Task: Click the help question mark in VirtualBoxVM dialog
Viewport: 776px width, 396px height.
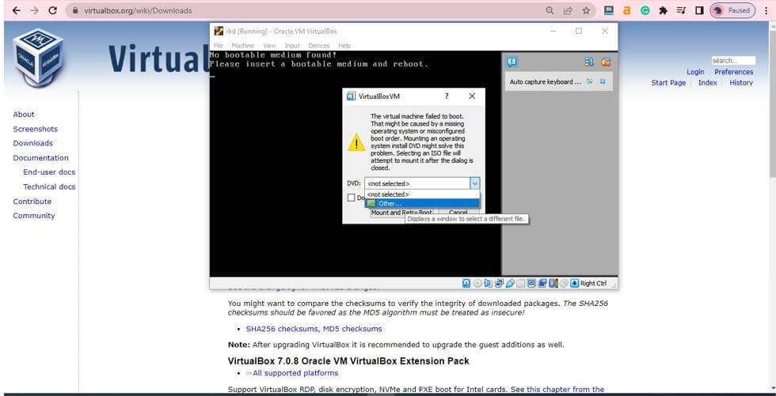Action: coord(447,96)
